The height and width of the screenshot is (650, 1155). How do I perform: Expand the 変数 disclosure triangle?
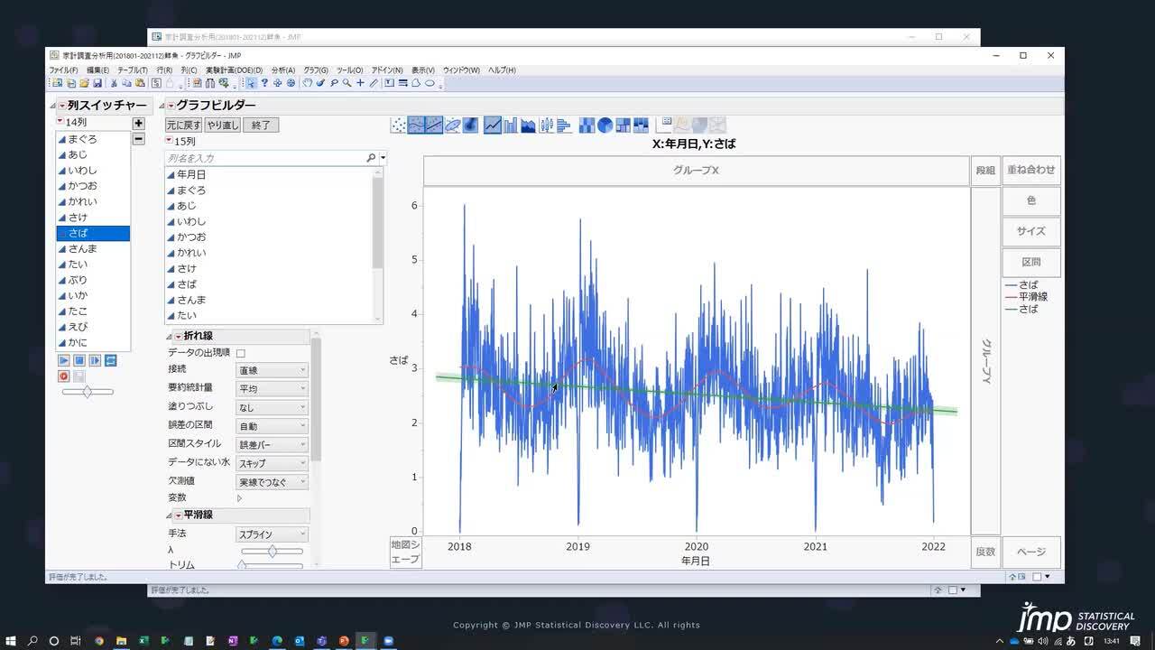click(239, 498)
